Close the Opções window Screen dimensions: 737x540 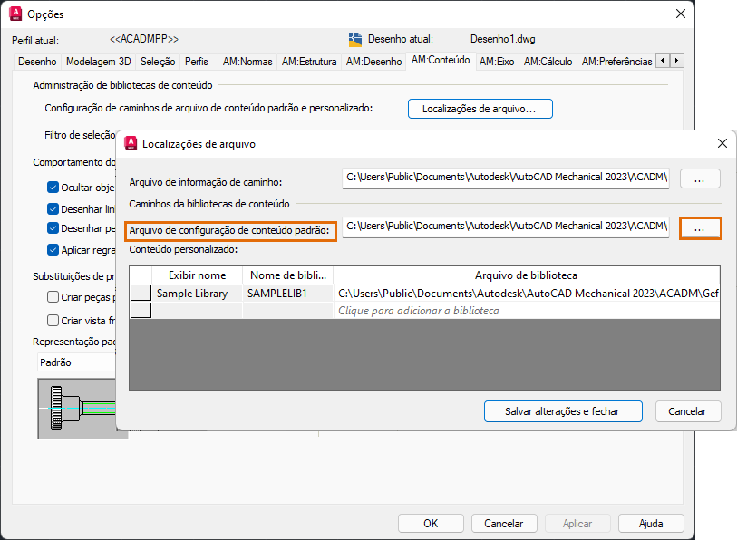(681, 14)
